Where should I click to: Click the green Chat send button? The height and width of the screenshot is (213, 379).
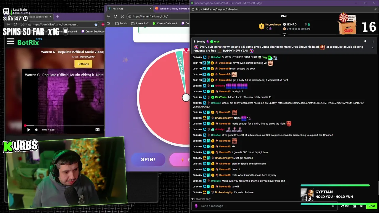coord(372,206)
